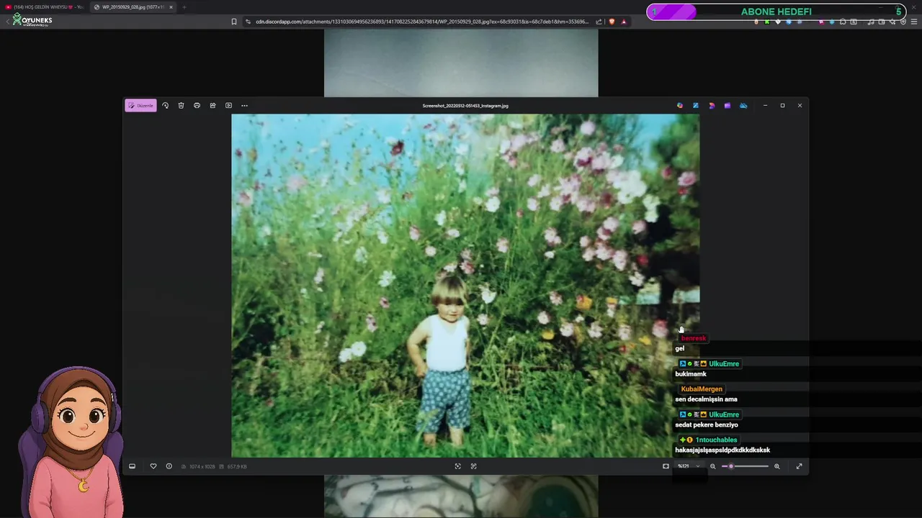Share the photo using the share icon
This screenshot has height=518, width=922.
click(212, 106)
